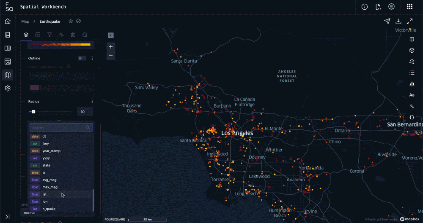Open Radius more options menu
The height and width of the screenshot is (223, 423).
coord(92,102)
